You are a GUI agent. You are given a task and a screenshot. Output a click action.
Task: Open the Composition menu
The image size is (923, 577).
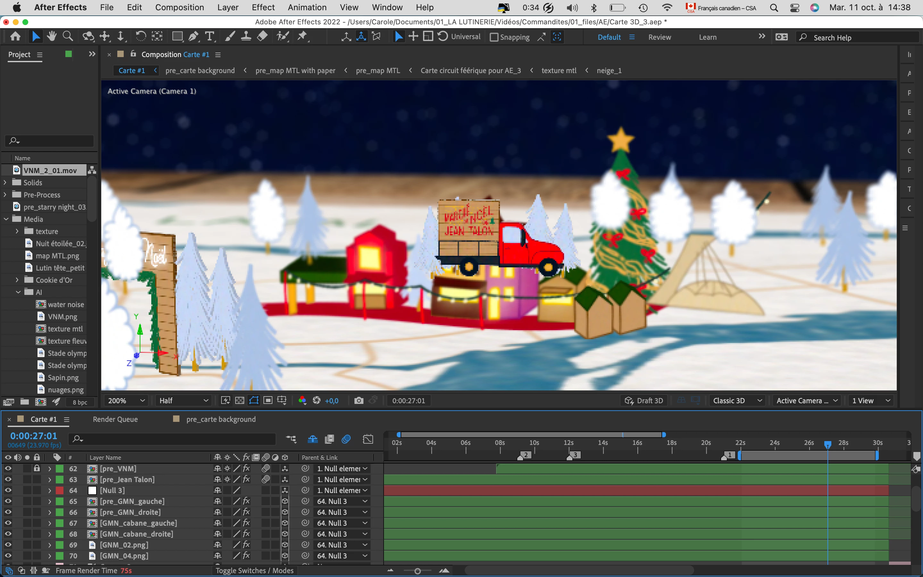coord(179,7)
